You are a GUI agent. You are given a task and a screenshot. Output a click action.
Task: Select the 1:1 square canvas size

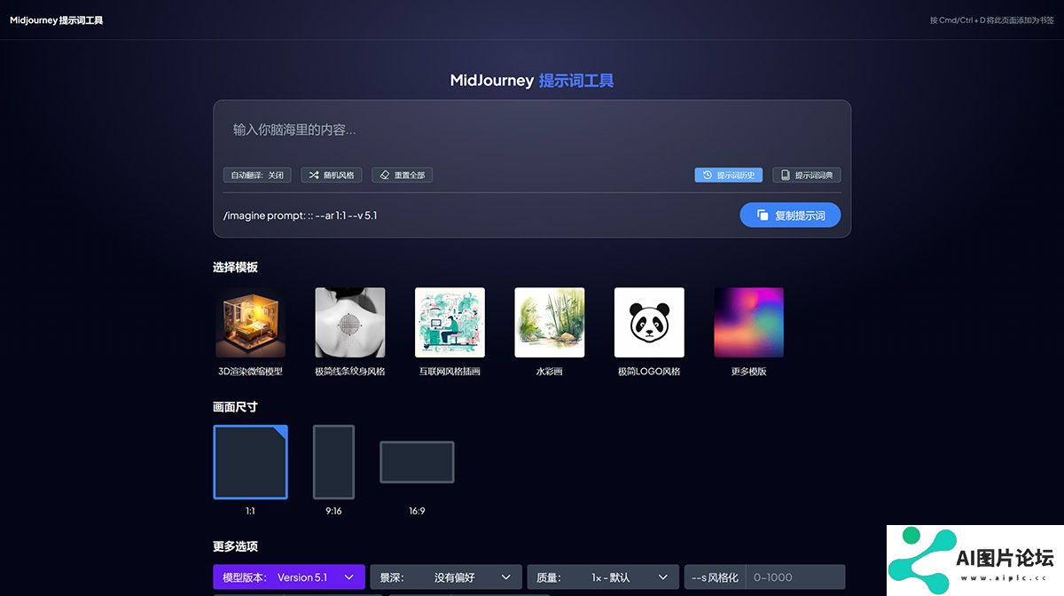point(250,462)
